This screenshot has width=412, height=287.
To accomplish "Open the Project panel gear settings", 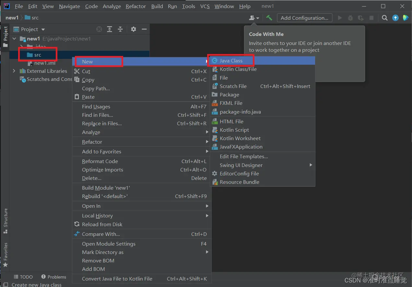I will click(x=134, y=29).
